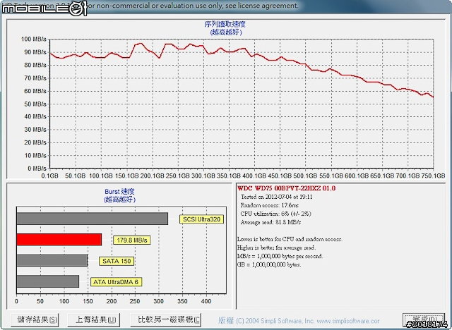The image size is (452, 330).
Task: Click the SATA 150 label
Action: [115, 261]
